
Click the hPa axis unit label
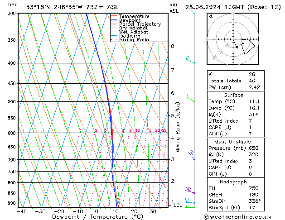(13, 5)
